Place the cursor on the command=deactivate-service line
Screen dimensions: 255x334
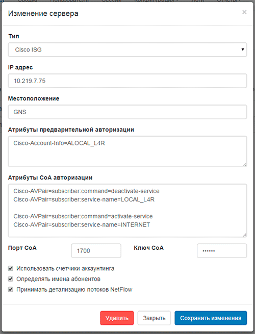point(86,191)
